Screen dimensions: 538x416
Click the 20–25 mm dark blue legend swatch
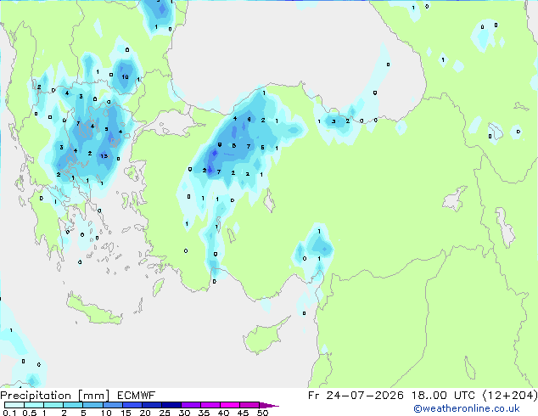pos(151,405)
